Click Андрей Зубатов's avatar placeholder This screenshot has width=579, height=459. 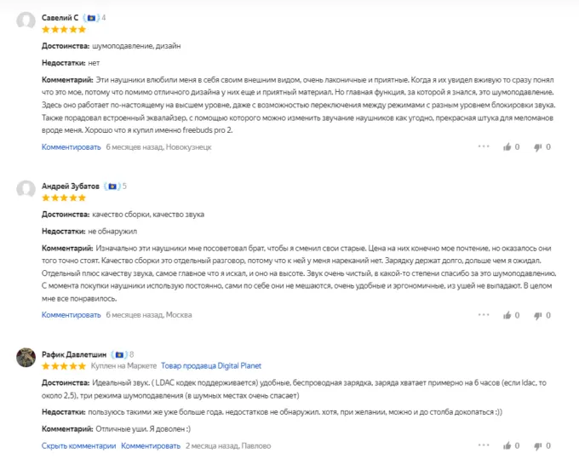coord(26,189)
